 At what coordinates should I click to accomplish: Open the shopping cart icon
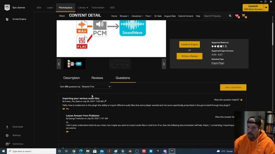(244, 16)
